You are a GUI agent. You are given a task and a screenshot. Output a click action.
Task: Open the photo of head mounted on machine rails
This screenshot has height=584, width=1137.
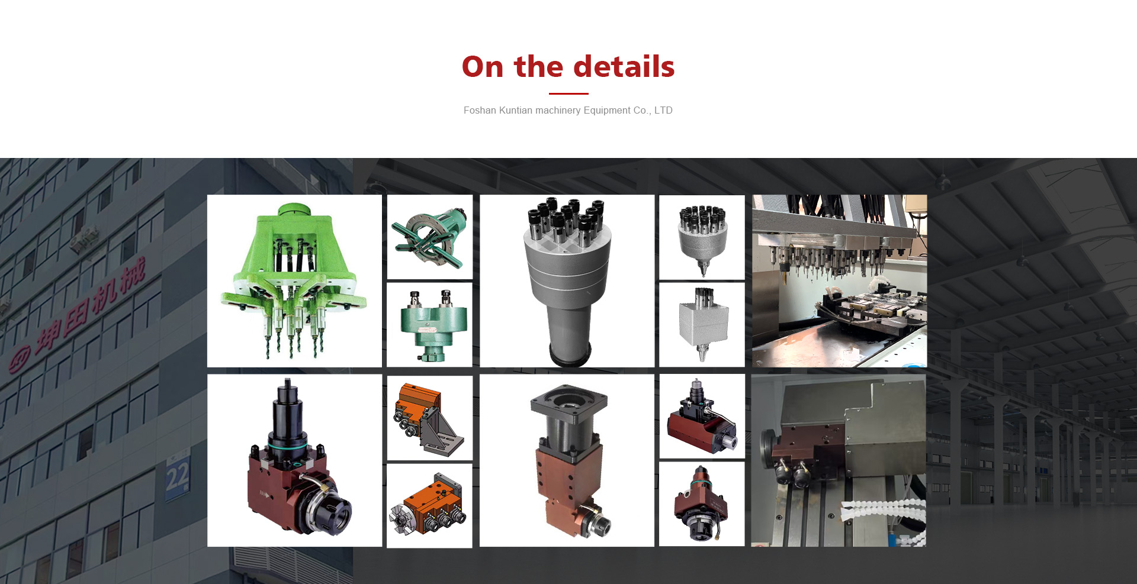coord(839,460)
